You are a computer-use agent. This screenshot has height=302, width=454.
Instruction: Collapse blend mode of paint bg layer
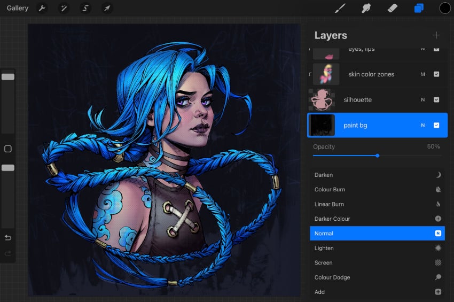[422, 125]
